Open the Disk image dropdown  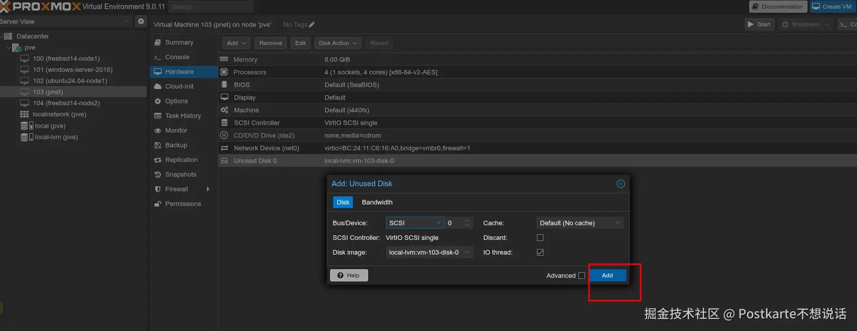point(429,253)
